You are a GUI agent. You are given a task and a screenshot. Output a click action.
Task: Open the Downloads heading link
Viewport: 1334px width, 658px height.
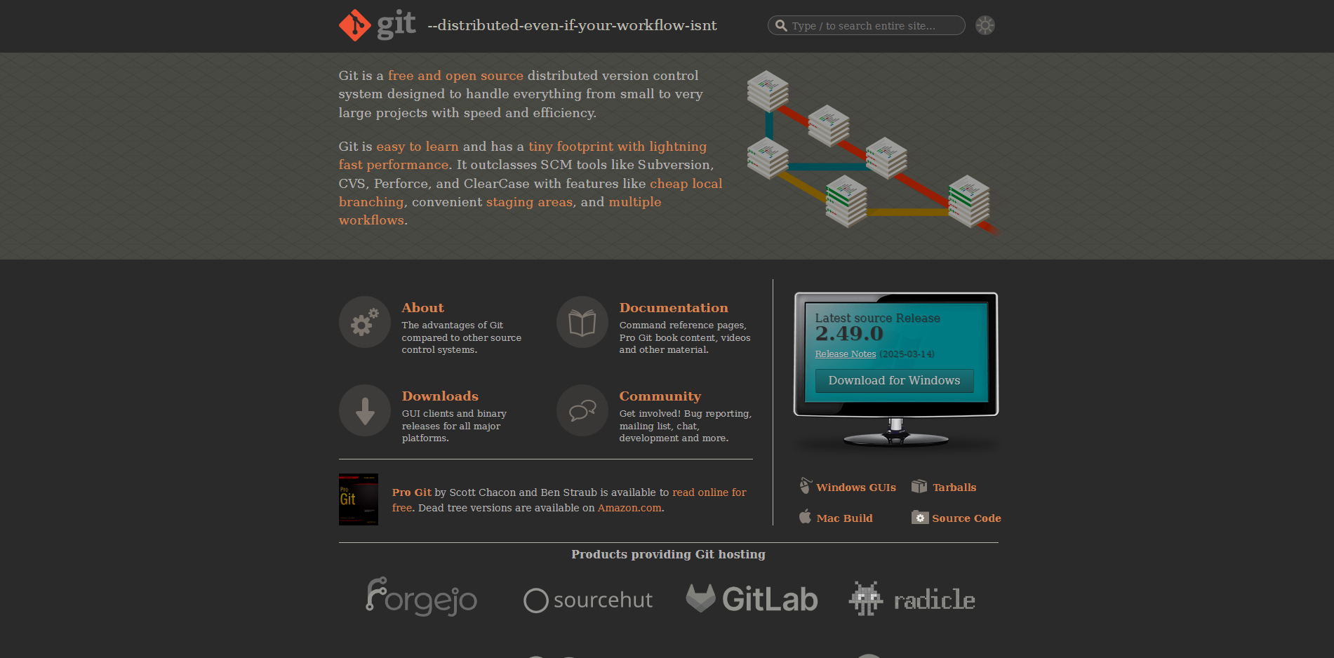tap(440, 396)
